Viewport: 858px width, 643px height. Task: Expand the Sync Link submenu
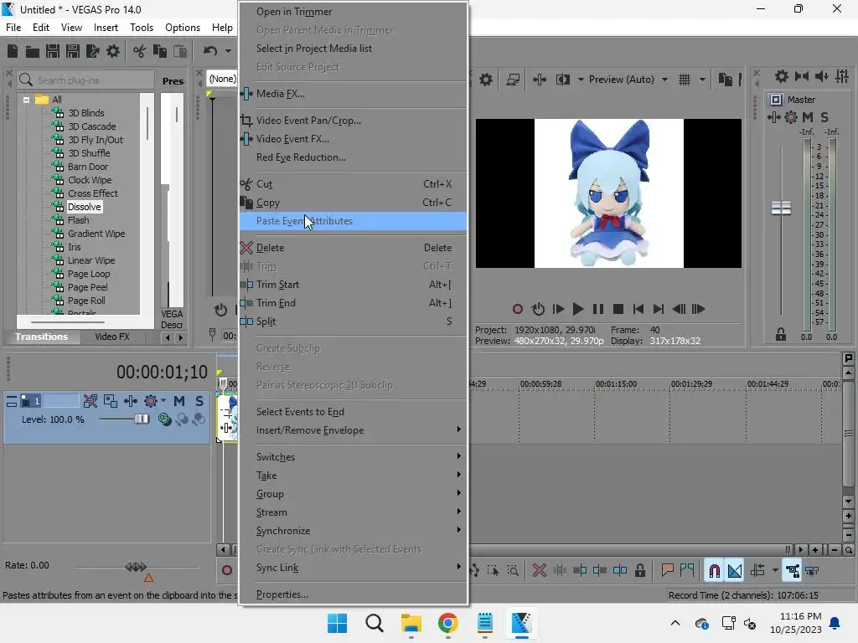[x=353, y=568]
